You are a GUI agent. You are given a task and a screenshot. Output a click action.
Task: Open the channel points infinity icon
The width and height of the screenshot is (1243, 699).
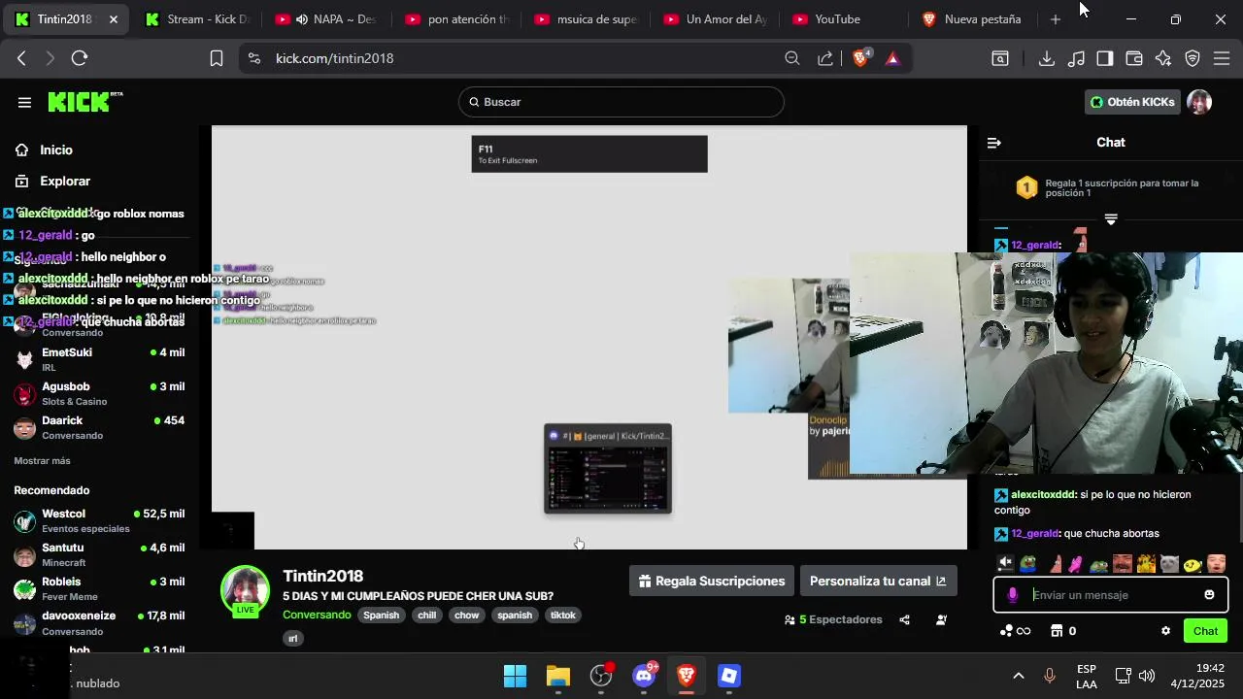1015,631
